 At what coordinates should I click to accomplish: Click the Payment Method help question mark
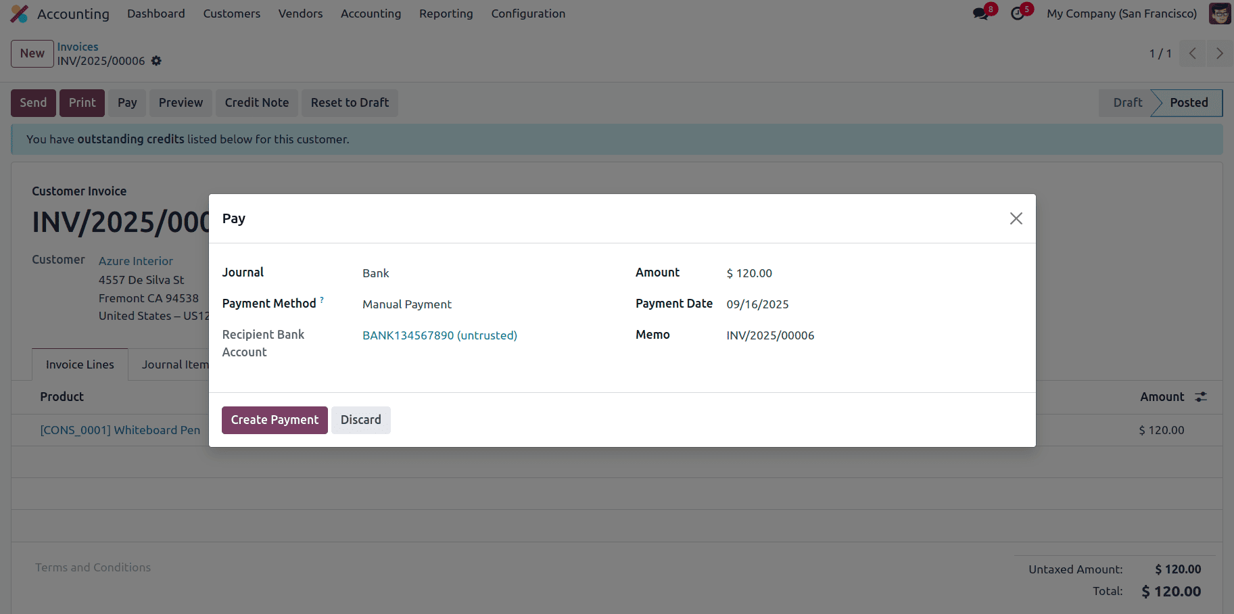[x=322, y=299]
